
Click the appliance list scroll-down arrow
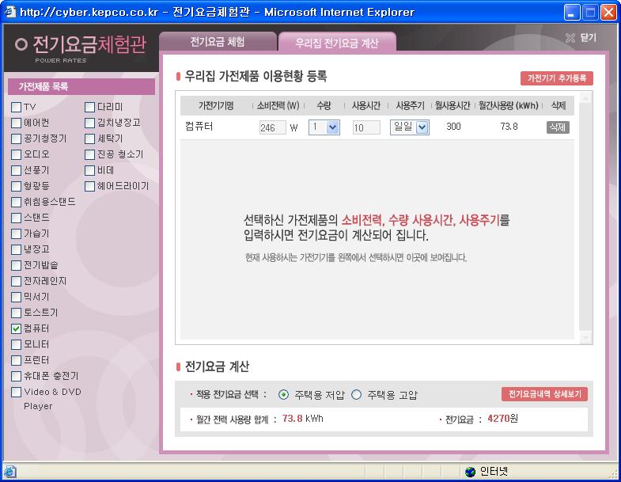[x=585, y=337]
